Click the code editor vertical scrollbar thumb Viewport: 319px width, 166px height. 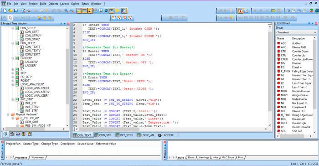point(270,71)
